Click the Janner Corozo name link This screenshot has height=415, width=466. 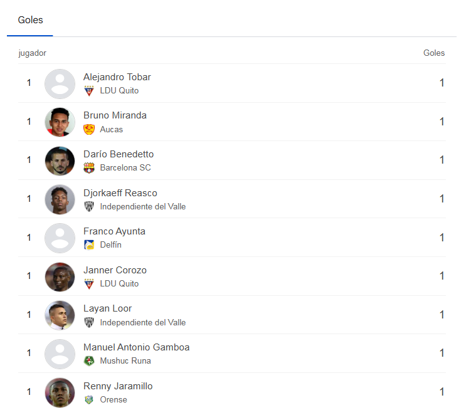pyautogui.click(x=115, y=270)
